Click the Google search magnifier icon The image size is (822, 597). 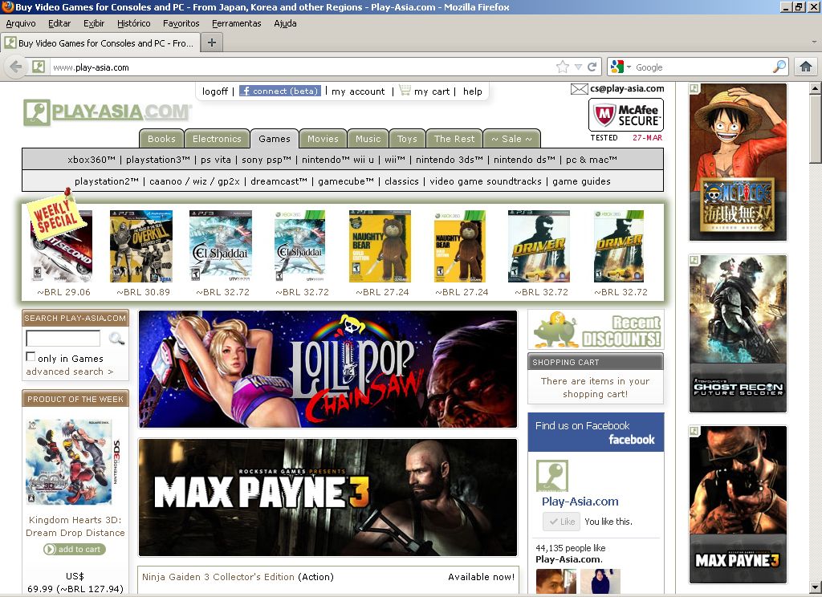click(779, 67)
